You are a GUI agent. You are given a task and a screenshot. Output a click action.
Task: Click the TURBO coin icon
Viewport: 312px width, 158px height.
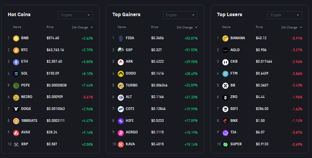click(121, 86)
